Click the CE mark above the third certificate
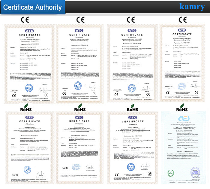The width and height of the screenshot is (210, 189). point(131,20)
